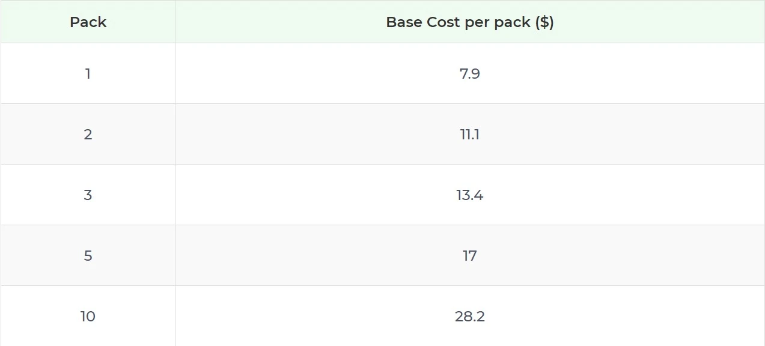Click the 11.1 cost cell
Screen dimensions: 765x346
point(469,135)
